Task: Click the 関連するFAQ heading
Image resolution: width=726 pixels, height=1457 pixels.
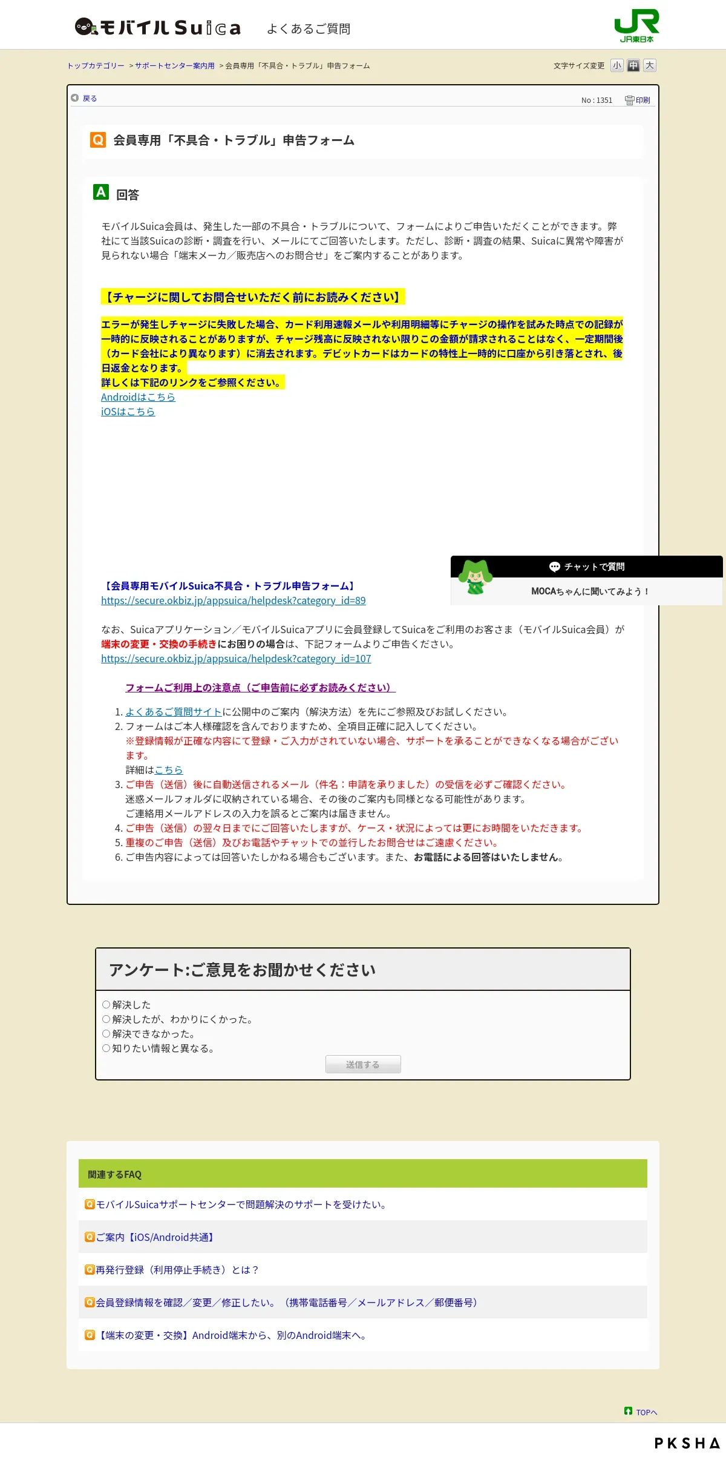Action: (x=114, y=1174)
